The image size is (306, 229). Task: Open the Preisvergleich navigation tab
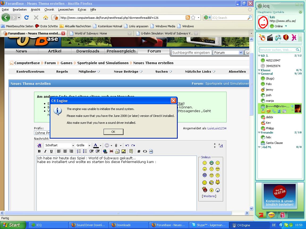click(121, 51)
